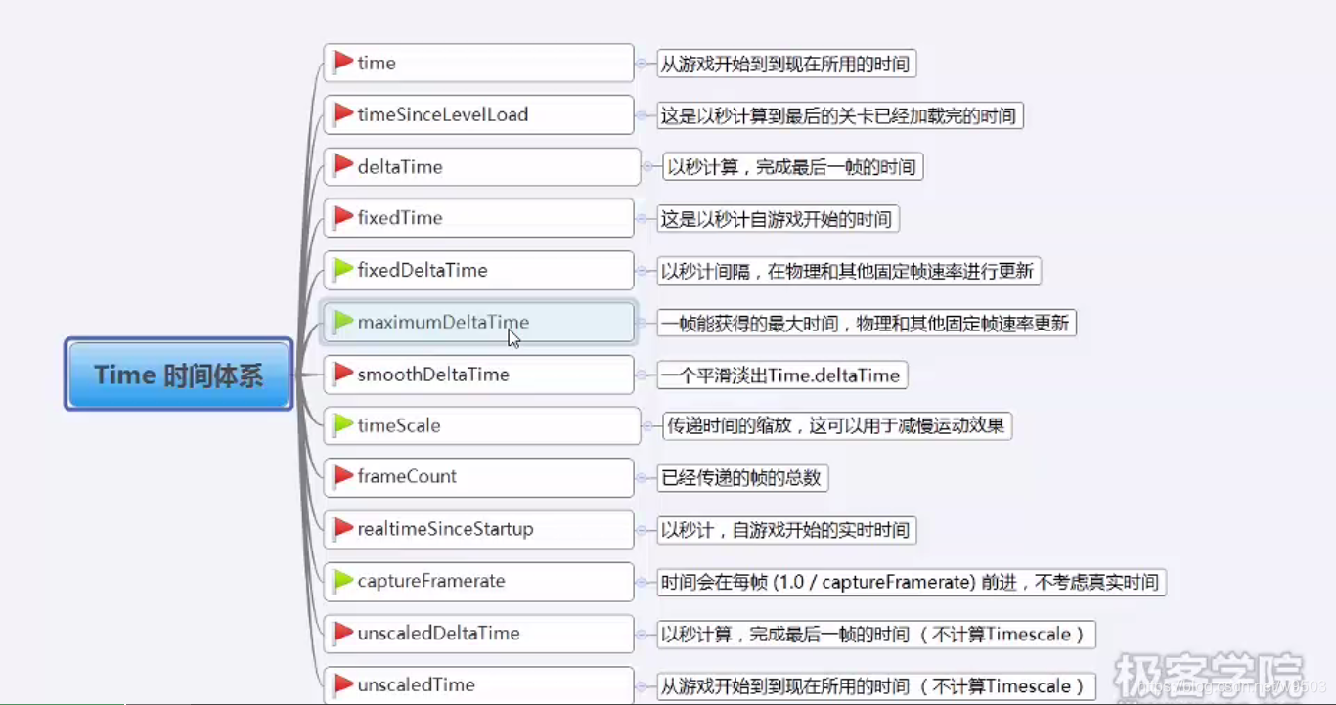Click the note 以秒计，自游戏开始的实时时间

click(785, 531)
